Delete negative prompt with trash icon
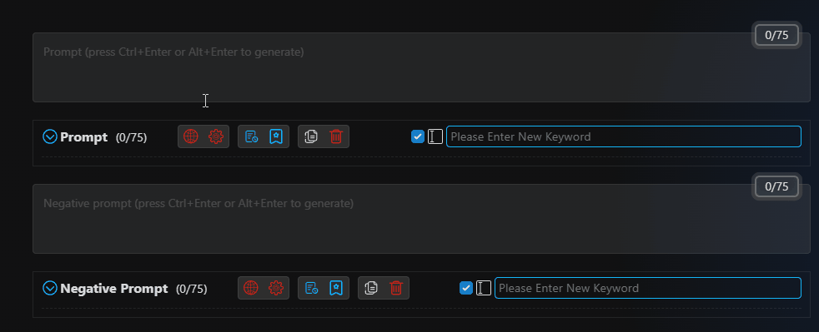 (396, 288)
